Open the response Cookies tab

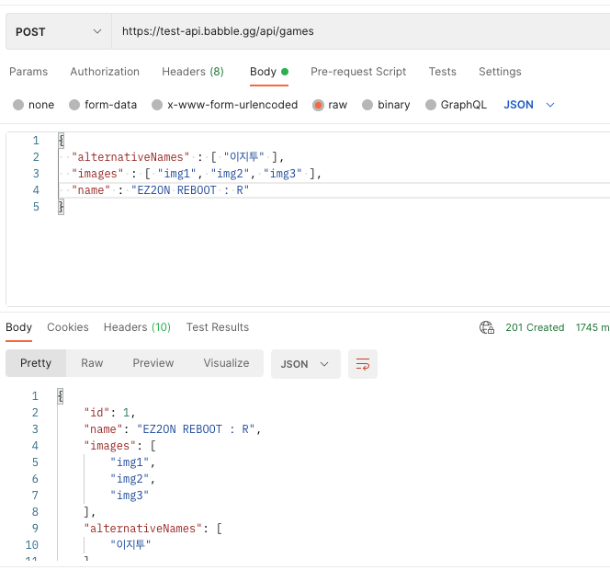68,327
